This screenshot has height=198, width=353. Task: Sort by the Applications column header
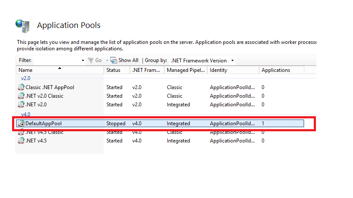(281, 70)
